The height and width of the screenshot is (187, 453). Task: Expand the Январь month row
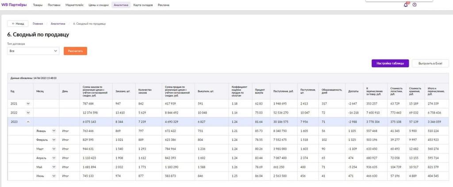point(54,131)
